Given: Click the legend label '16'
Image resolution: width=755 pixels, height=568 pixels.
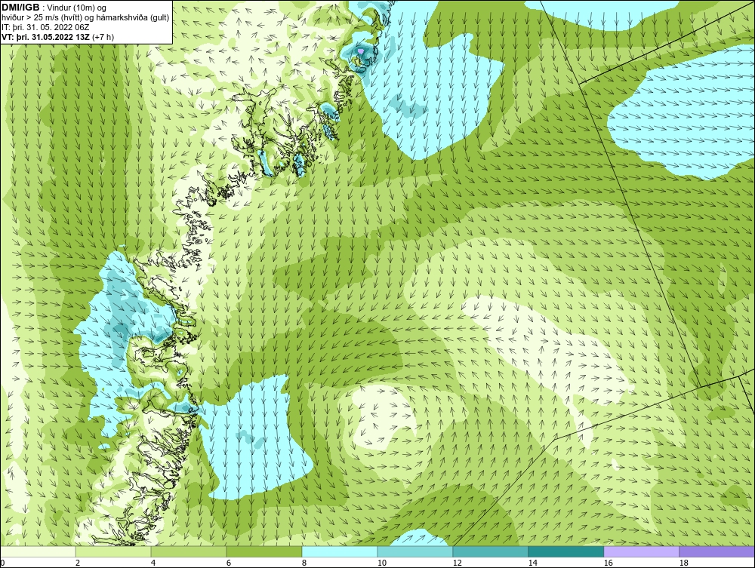Looking at the screenshot, I should point(608,563).
